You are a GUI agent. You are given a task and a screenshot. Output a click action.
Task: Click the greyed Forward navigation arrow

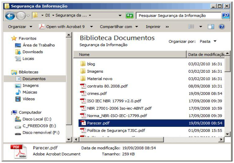pyautogui.click(x=21, y=15)
